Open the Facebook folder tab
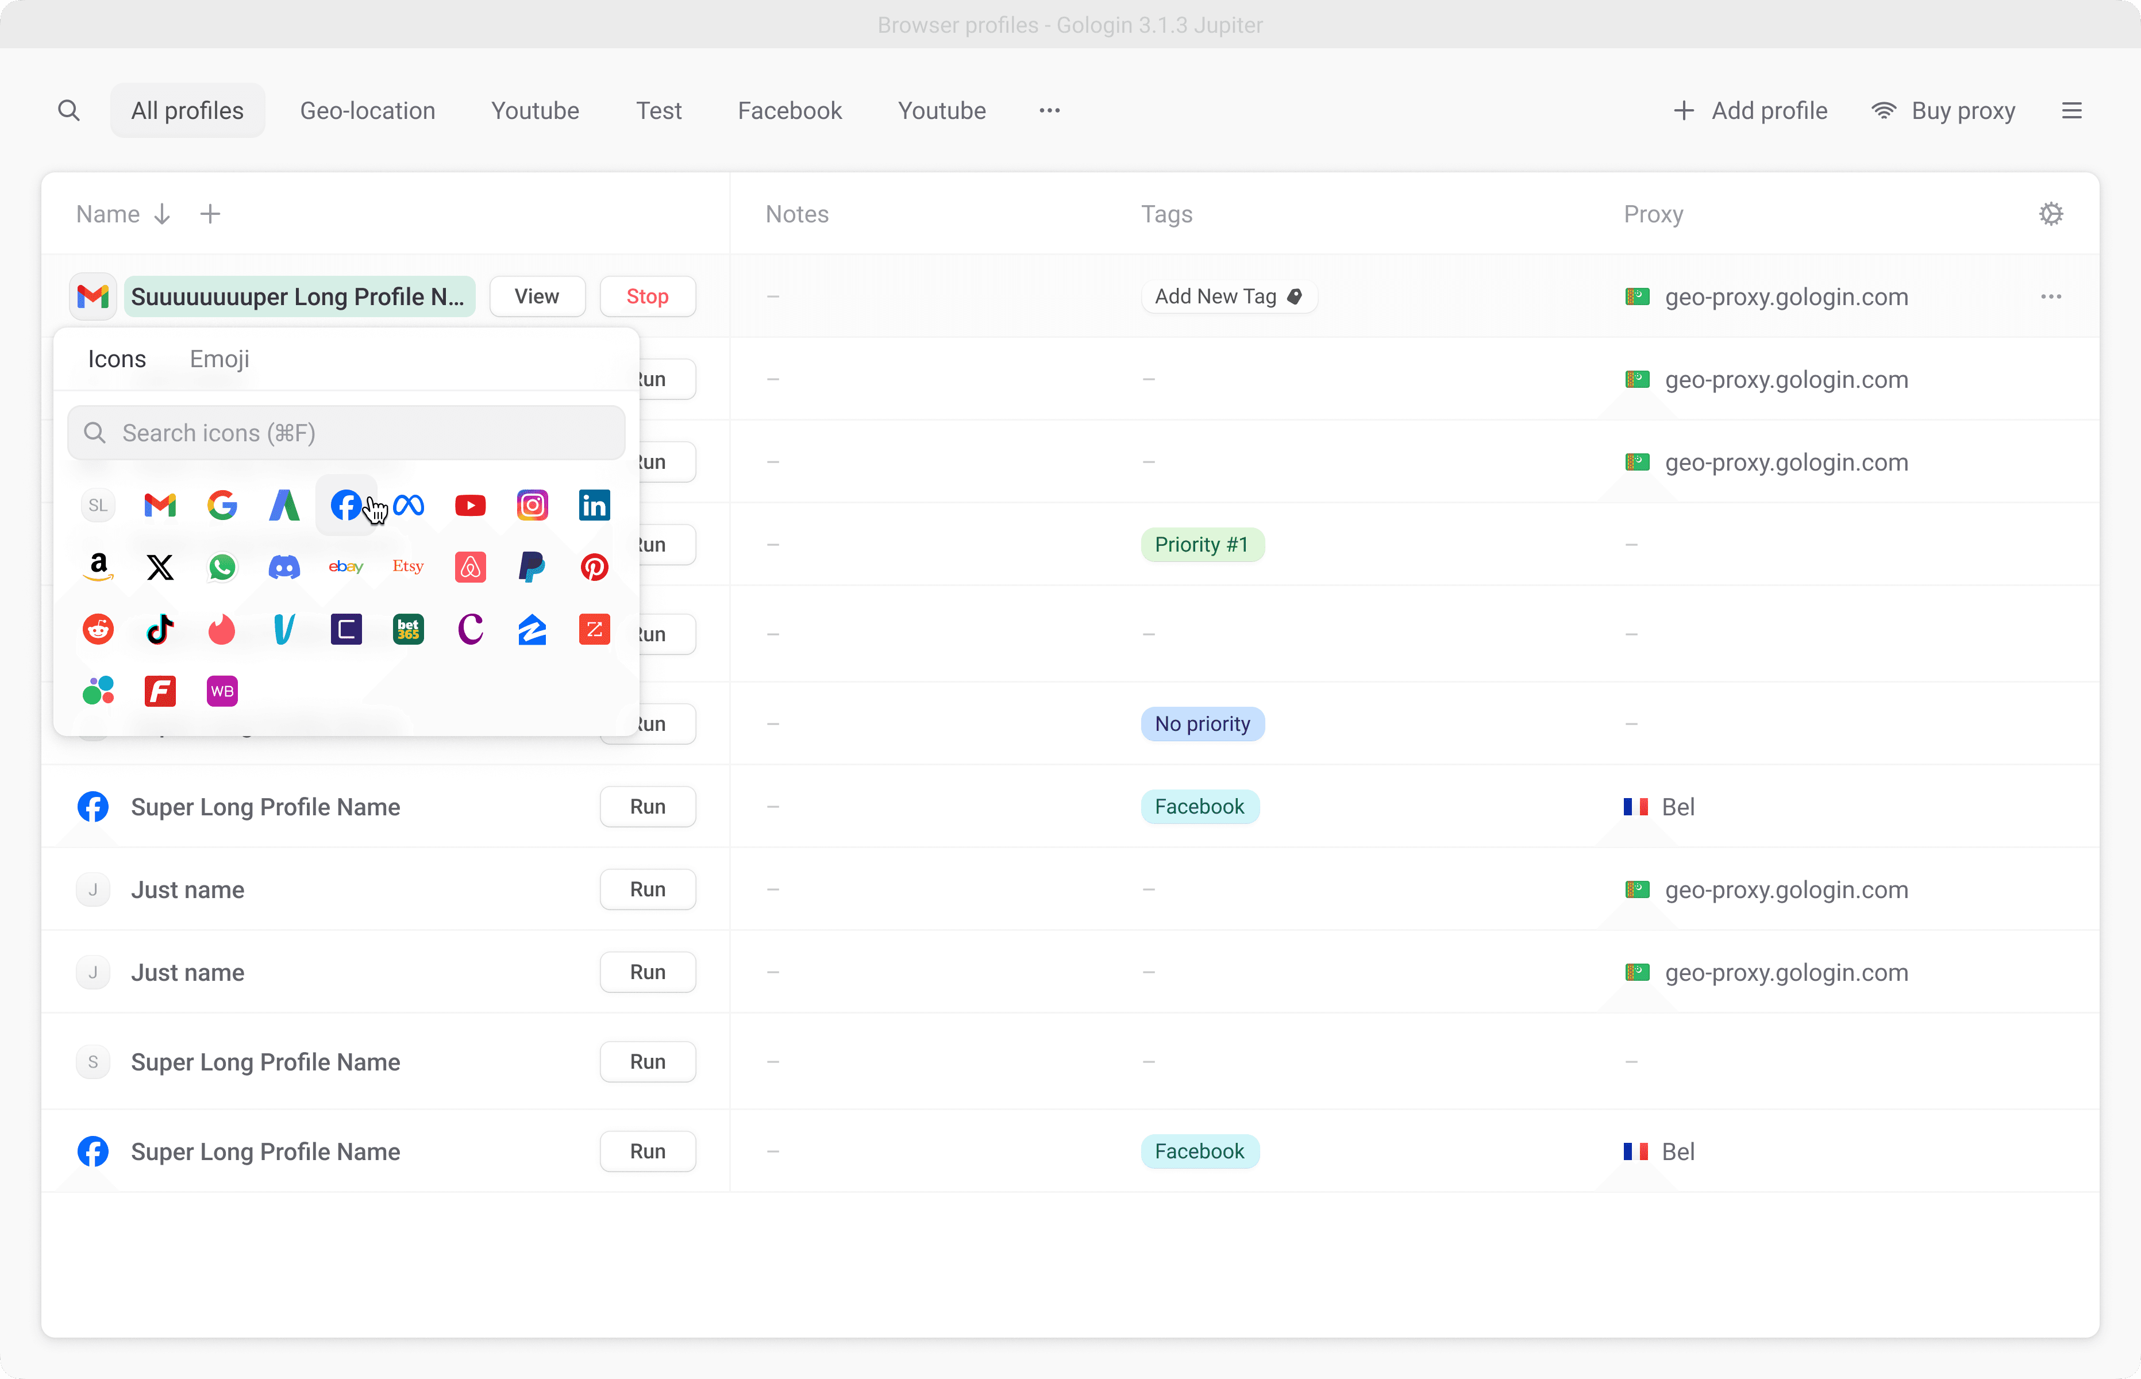 (789, 111)
